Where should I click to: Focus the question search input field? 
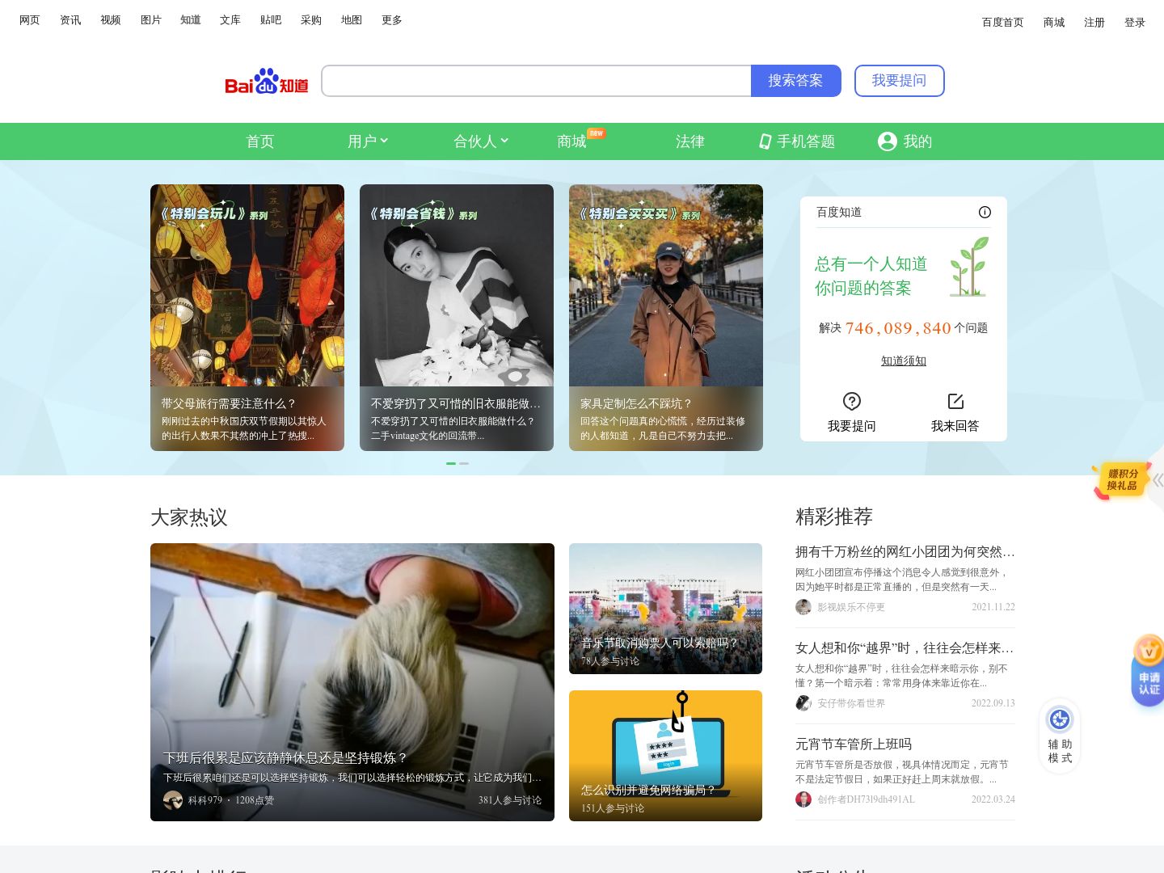pyautogui.click(x=537, y=81)
